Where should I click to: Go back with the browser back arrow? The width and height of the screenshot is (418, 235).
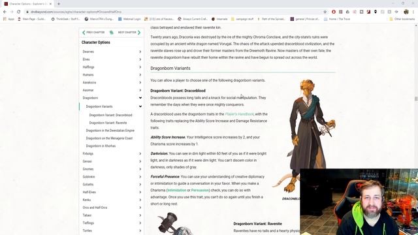(5, 12)
